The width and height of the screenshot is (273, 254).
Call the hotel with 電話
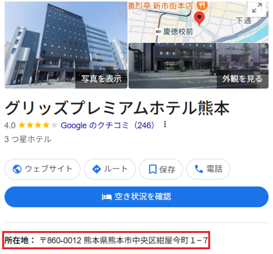coord(208,169)
